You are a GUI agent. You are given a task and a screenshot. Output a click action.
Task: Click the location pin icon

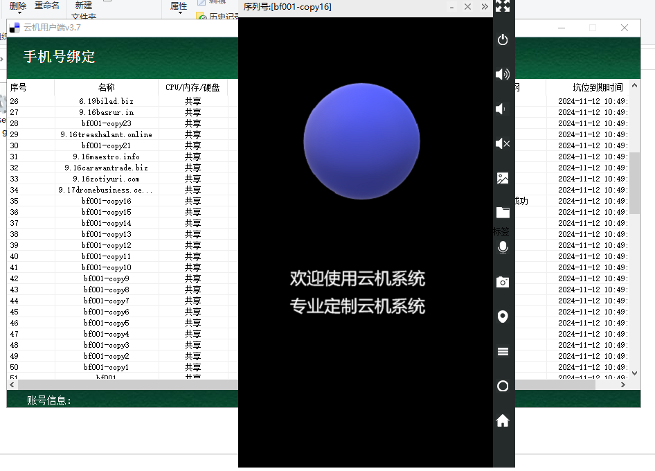tap(503, 317)
